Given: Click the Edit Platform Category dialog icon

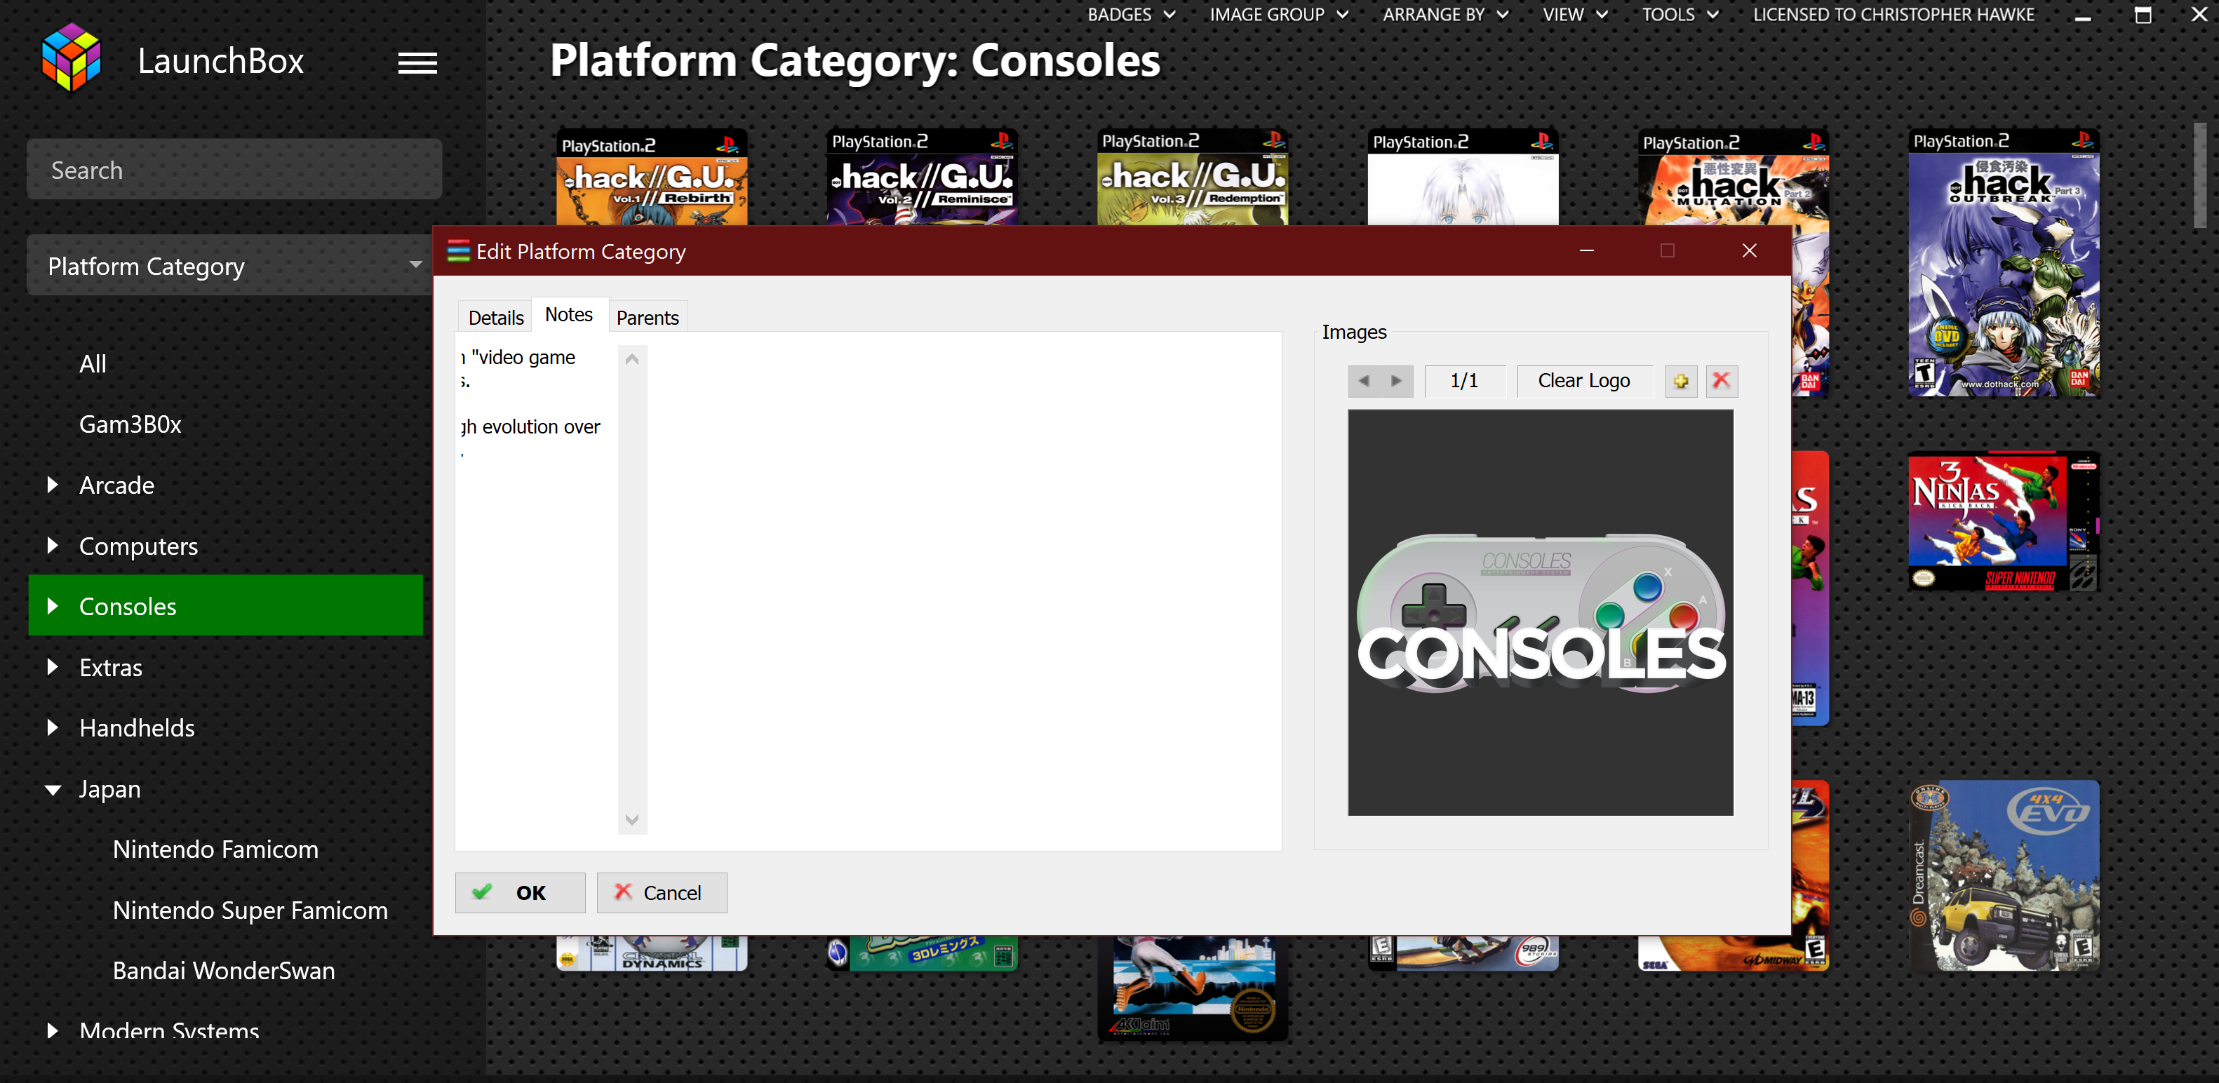Looking at the screenshot, I should pos(458,252).
